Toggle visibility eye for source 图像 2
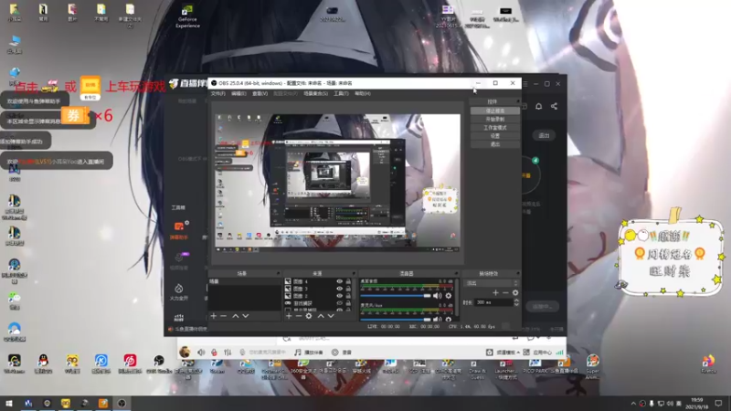Image resolution: width=731 pixels, height=411 pixels. click(x=339, y=295)
